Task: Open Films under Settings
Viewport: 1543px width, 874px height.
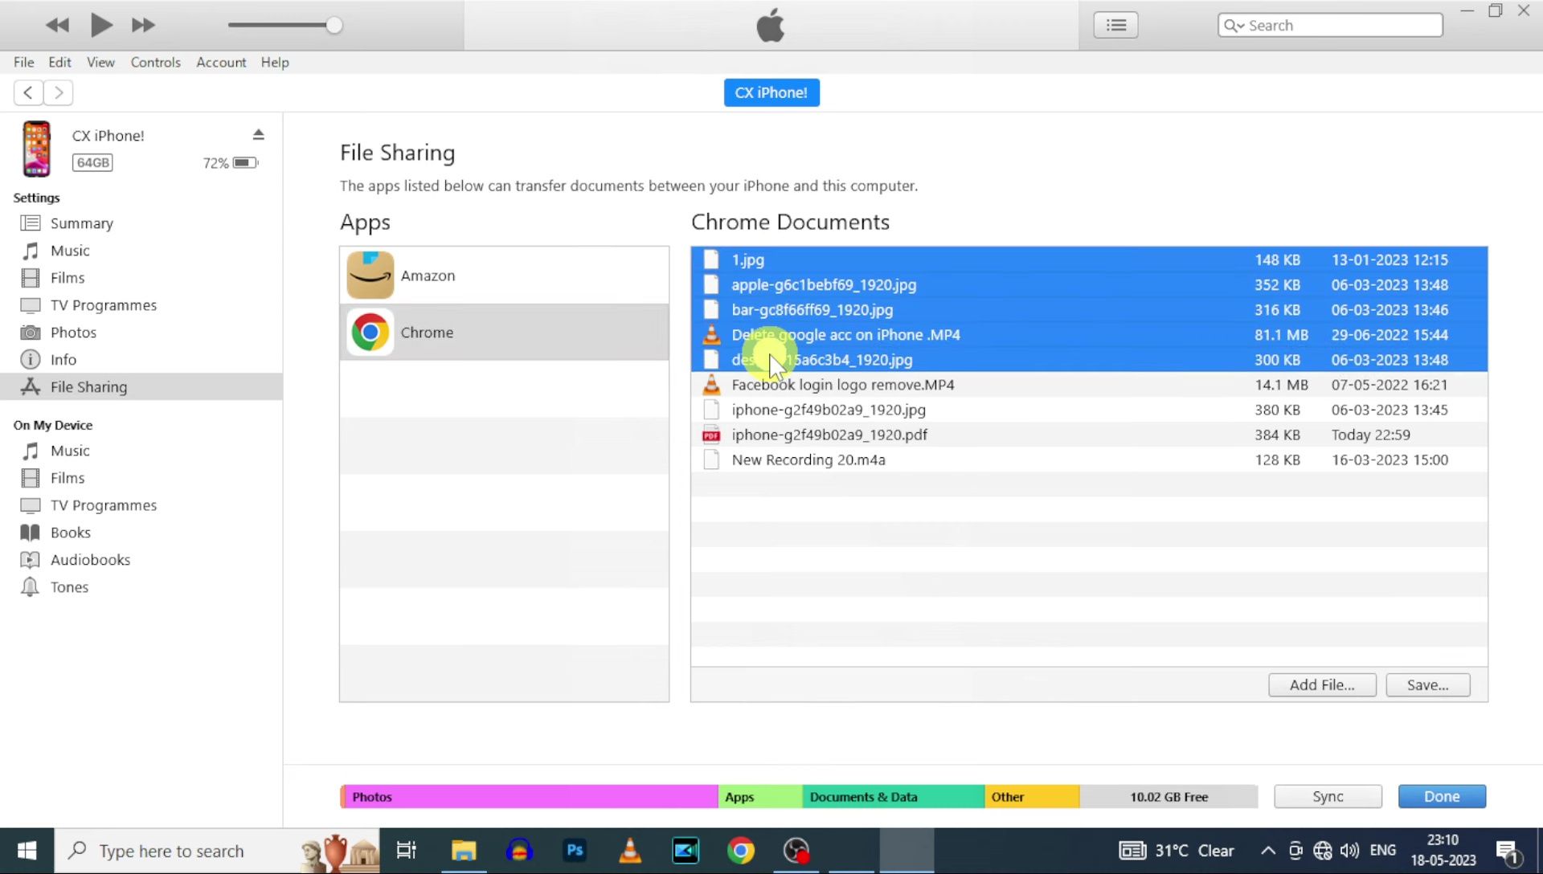Action: click(x=67, y=278)
